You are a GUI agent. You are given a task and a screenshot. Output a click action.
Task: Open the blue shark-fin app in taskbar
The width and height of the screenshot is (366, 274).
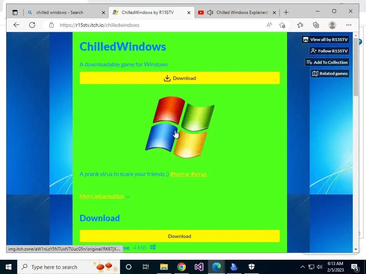pyautogui.click(x=234, y=267)
